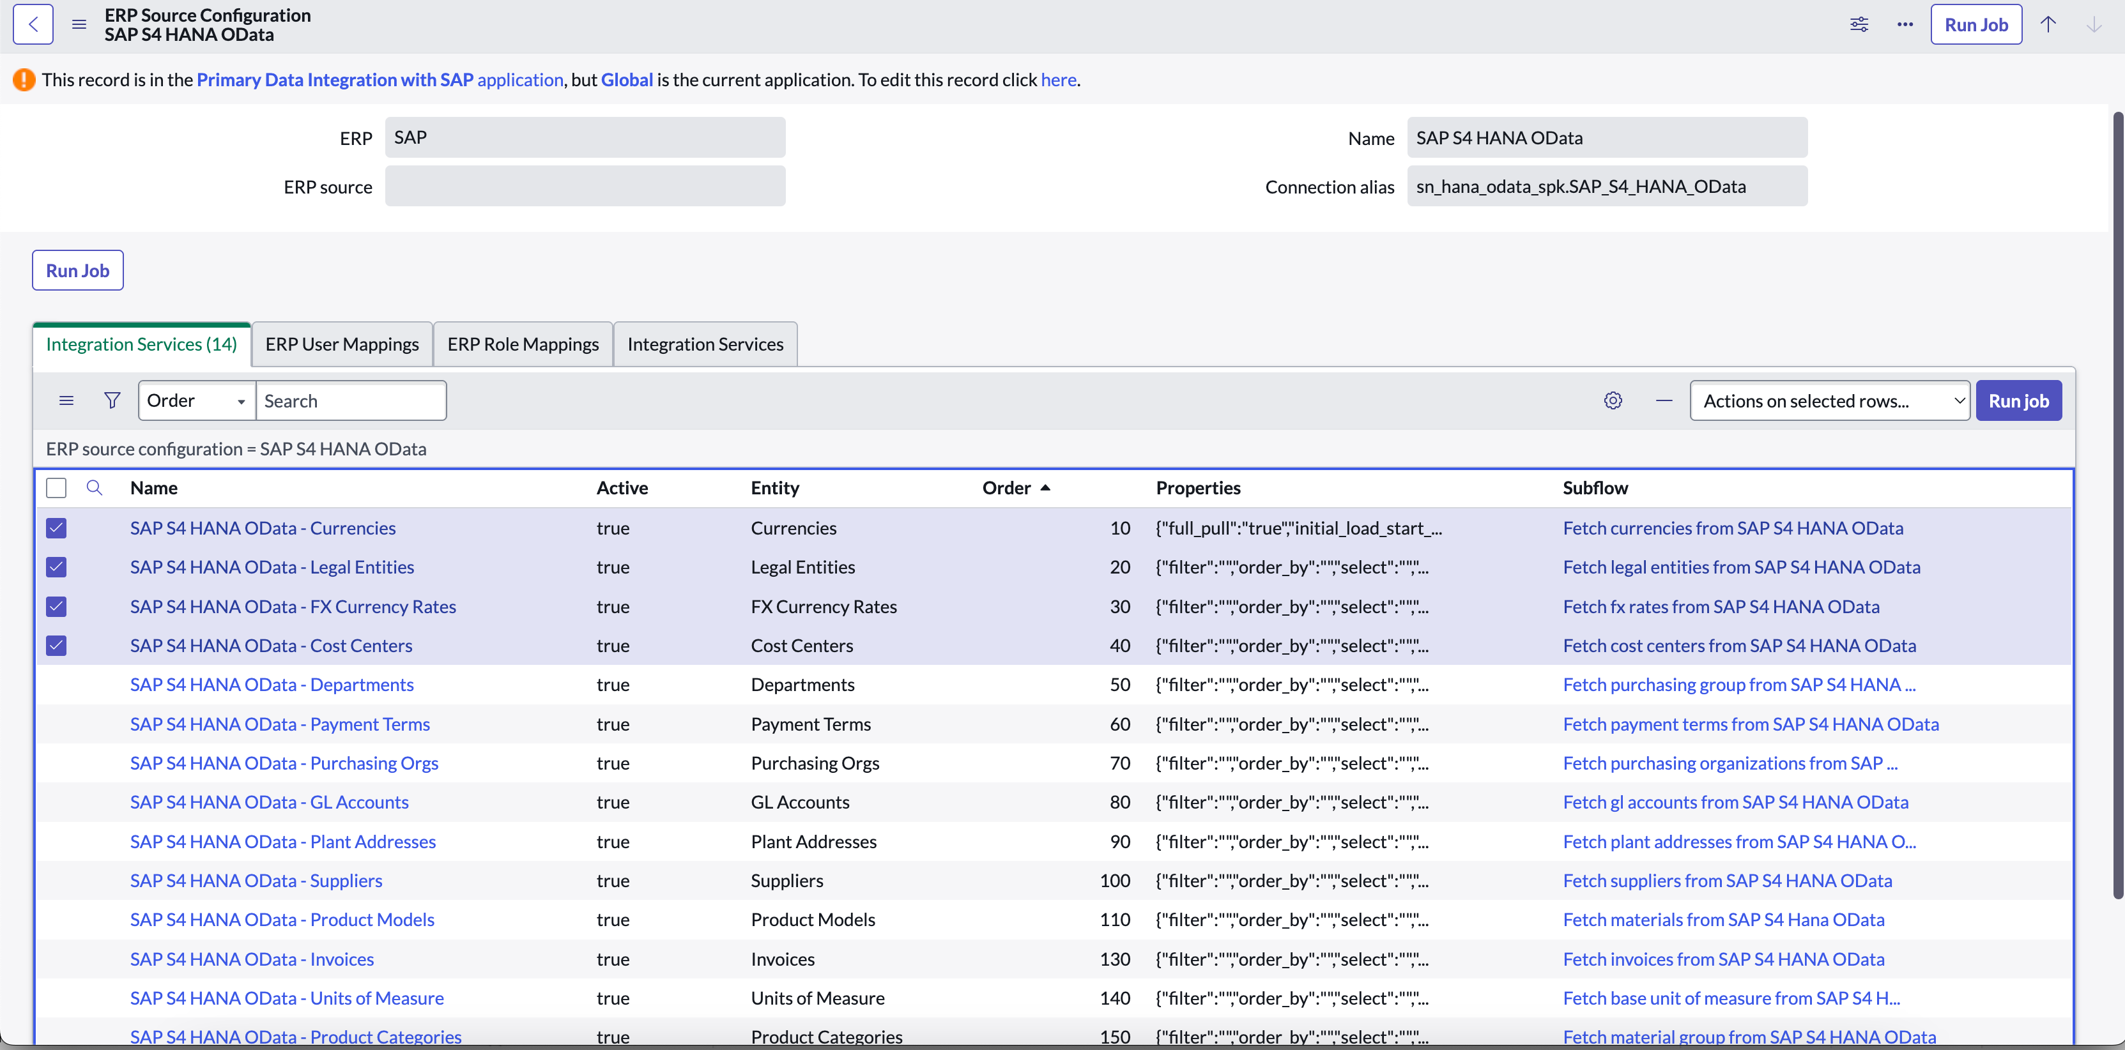Click the Global application link
2125x1050 pixels.
click(627, 80)
